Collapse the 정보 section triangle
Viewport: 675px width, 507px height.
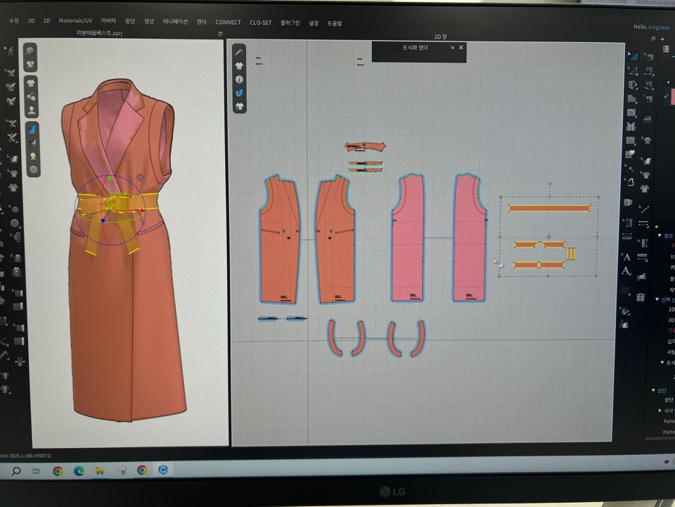click(x=658, y=236)
